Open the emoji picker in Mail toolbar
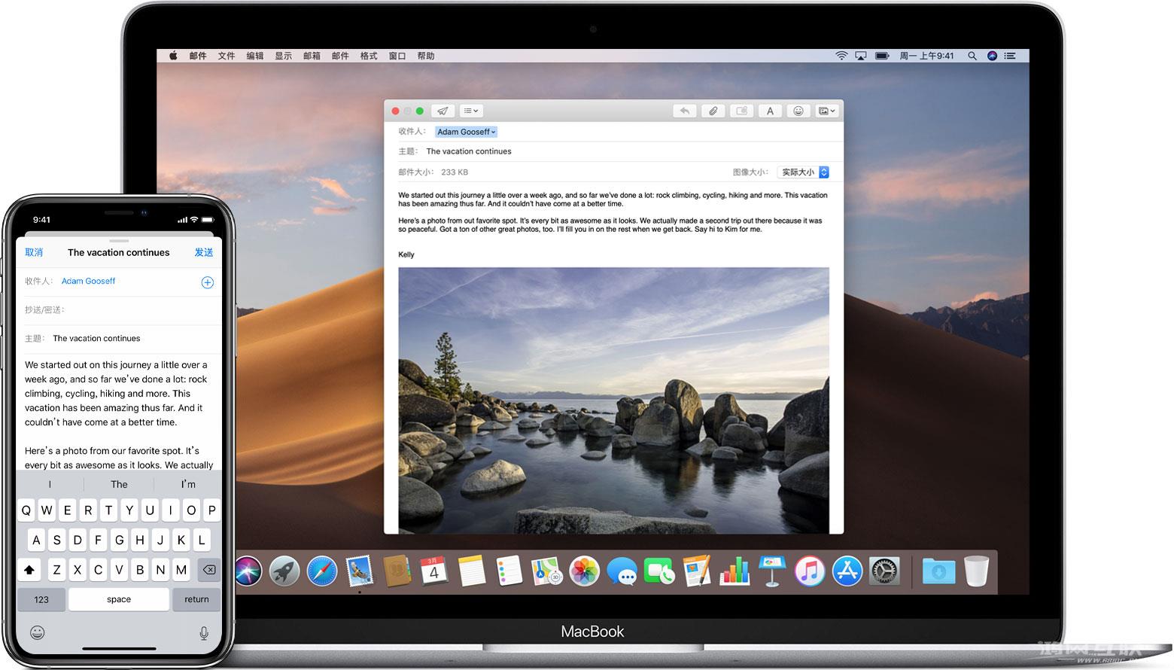This screenshot has width=1174, height=670. coord(798,111)
